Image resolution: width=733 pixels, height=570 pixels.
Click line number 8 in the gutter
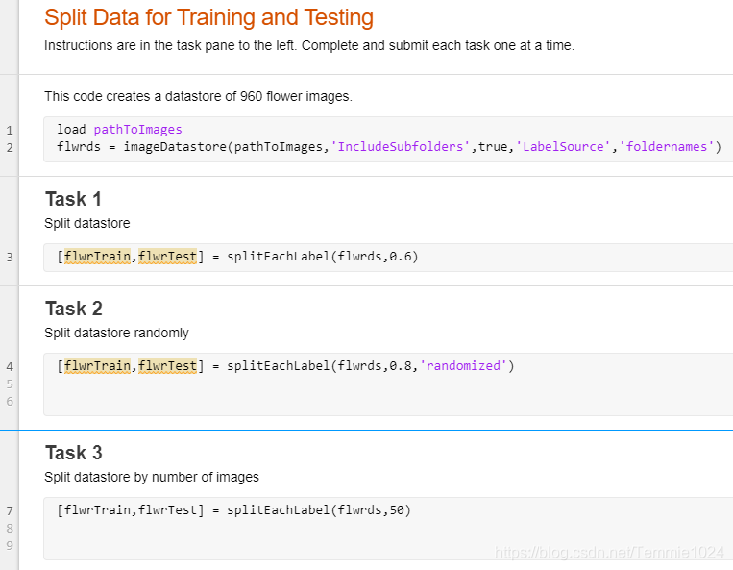pyautogui.click(x=10, y=528)
